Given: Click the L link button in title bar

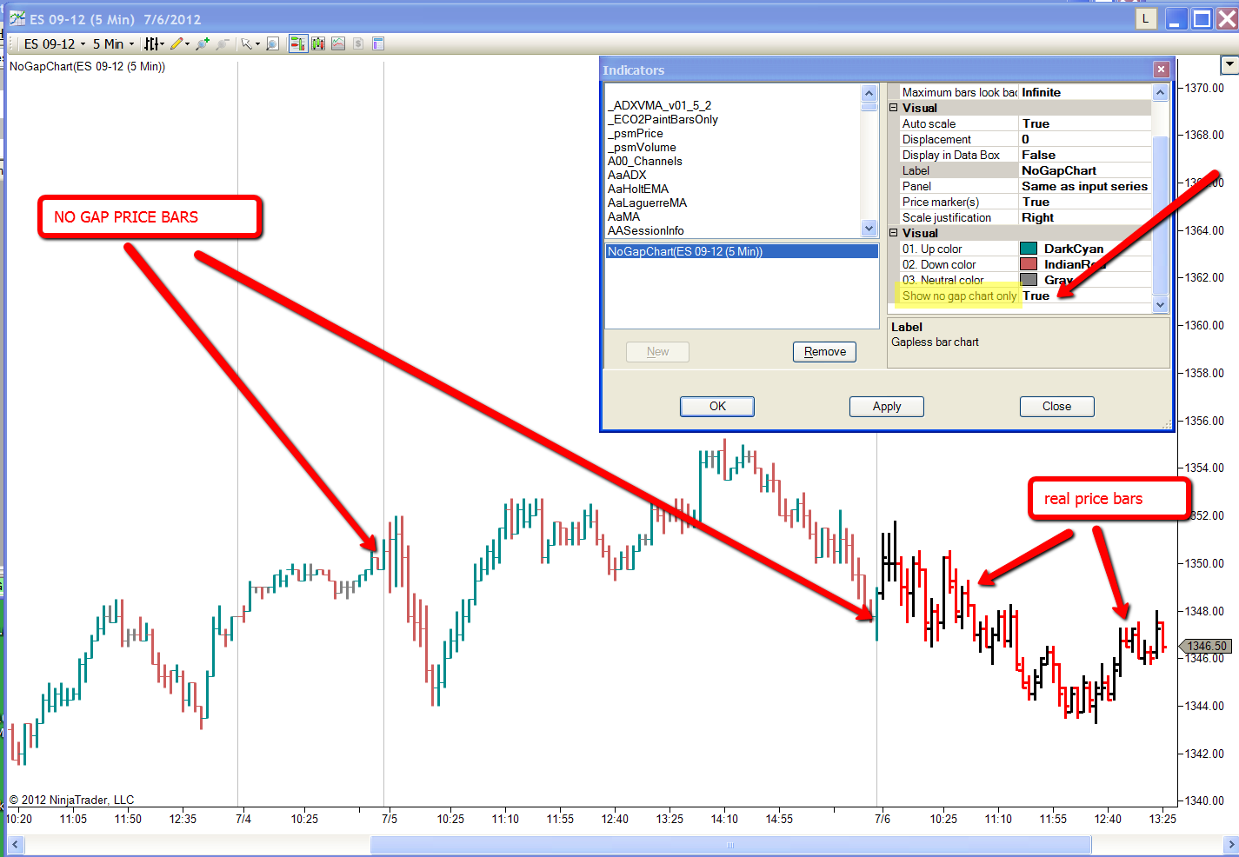Looking at the screenshot, I should 1146,18.
